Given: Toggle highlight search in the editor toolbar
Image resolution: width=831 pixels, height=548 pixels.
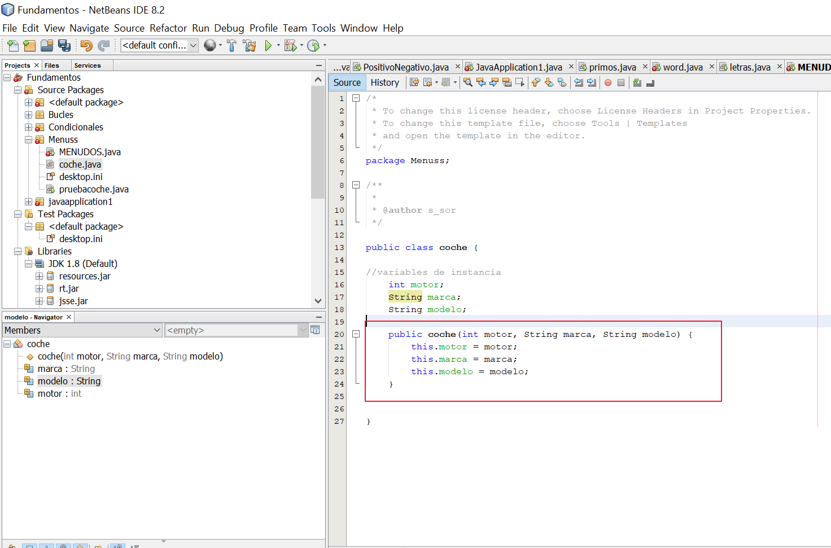Looking at the screenshot, I should [x=507, y=82].
